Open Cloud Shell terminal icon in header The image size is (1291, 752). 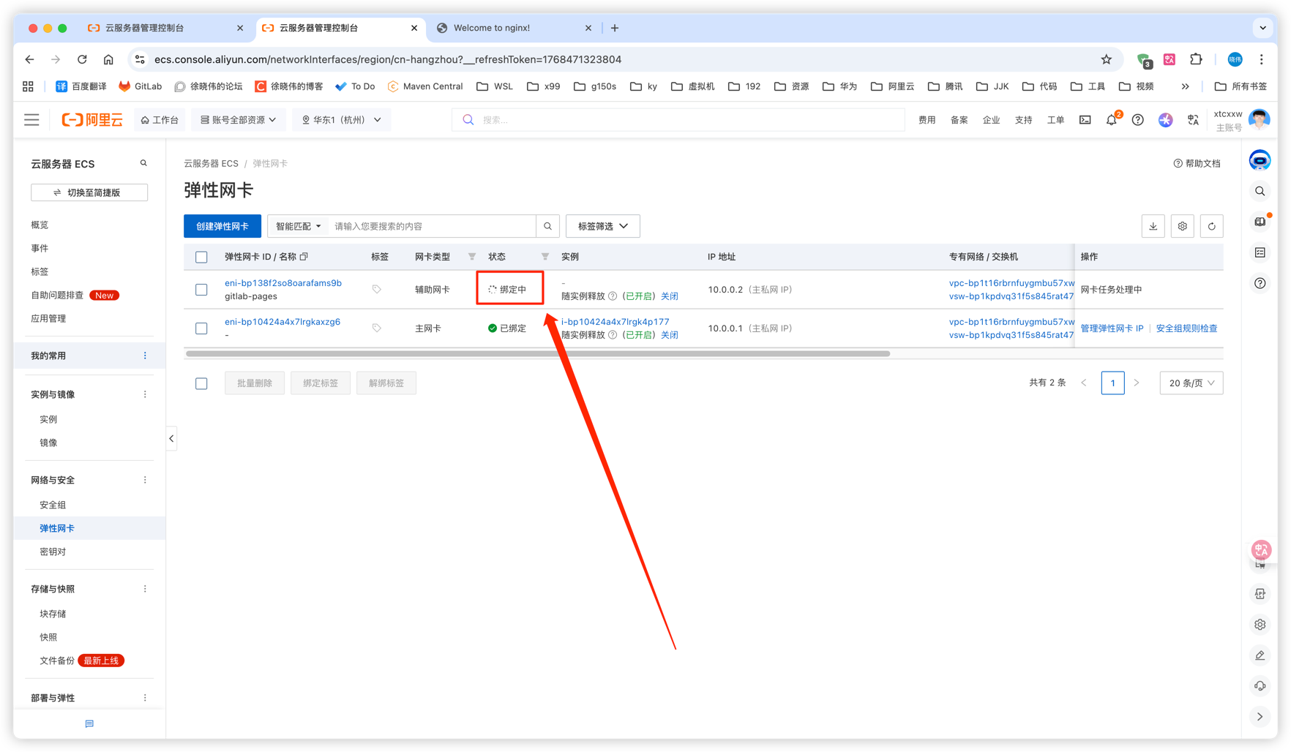click(1085, 120)
